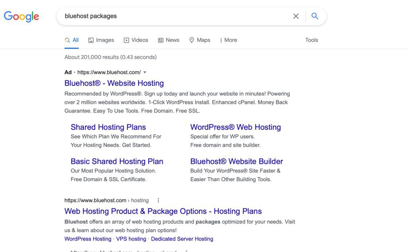Viewport: 408px width, 252px height.
Task: Select the Maps tab
Action: tap(200, 40)
